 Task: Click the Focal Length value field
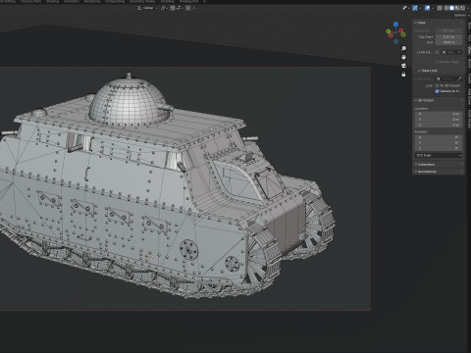click(x=448, y=30)
